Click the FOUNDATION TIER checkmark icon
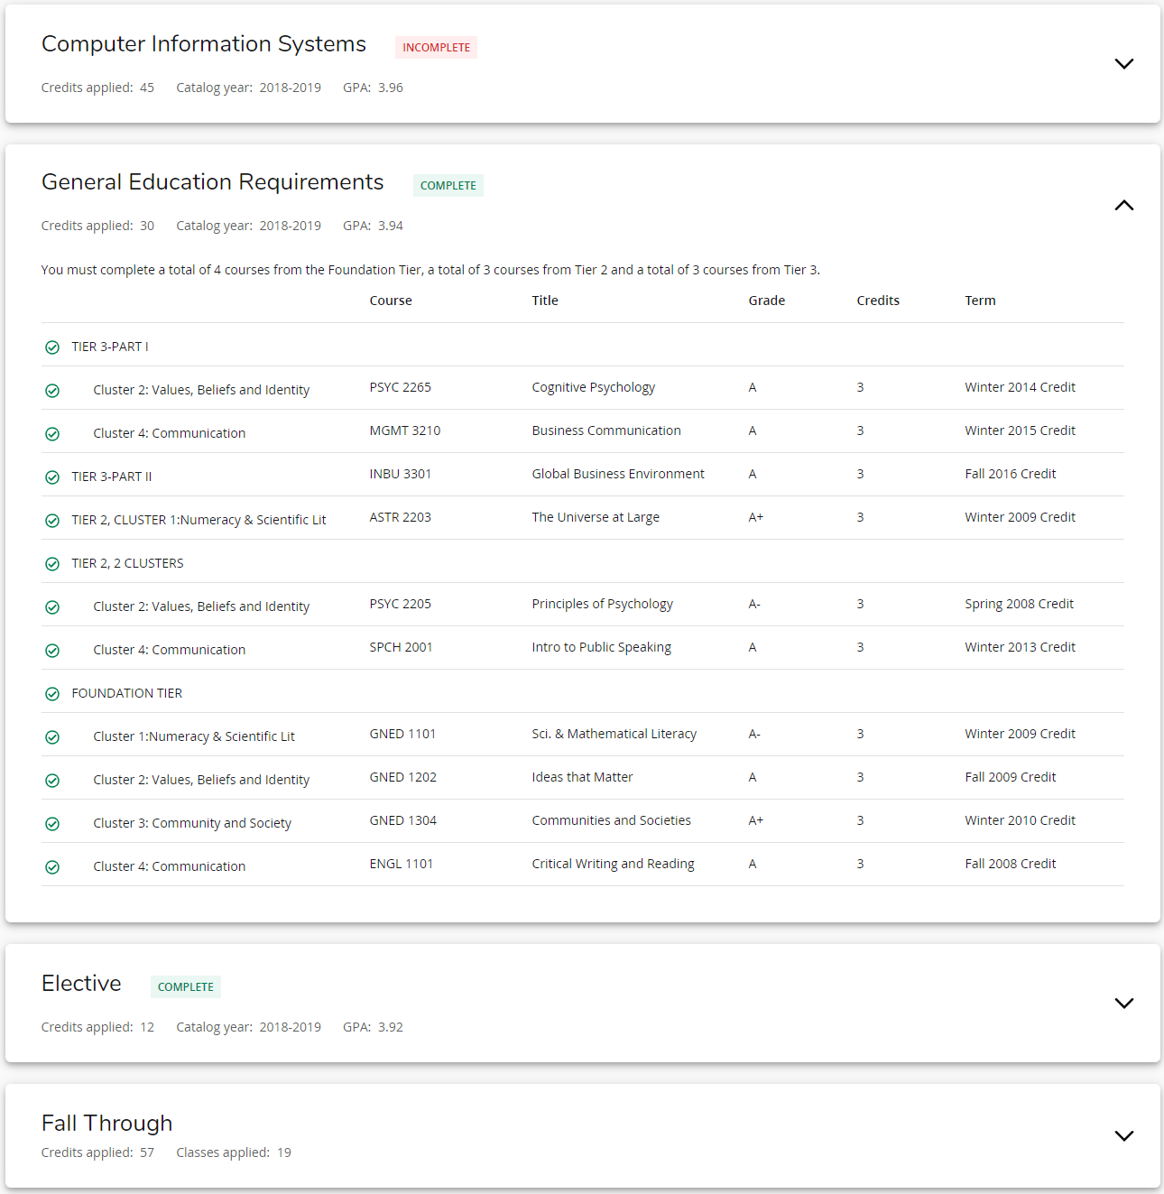 52,694
